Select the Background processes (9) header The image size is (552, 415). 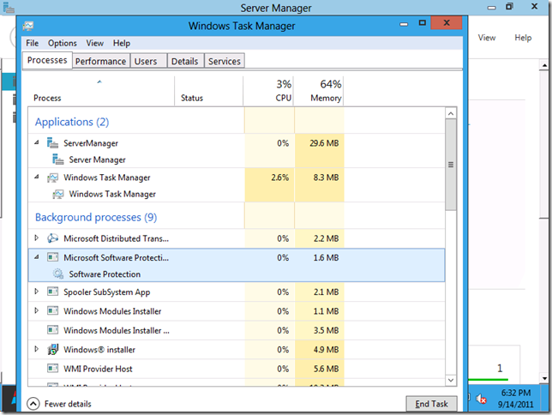click(96, 218)
